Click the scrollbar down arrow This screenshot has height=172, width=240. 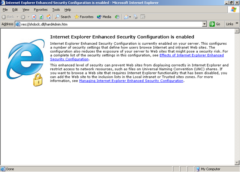[237, 163]
